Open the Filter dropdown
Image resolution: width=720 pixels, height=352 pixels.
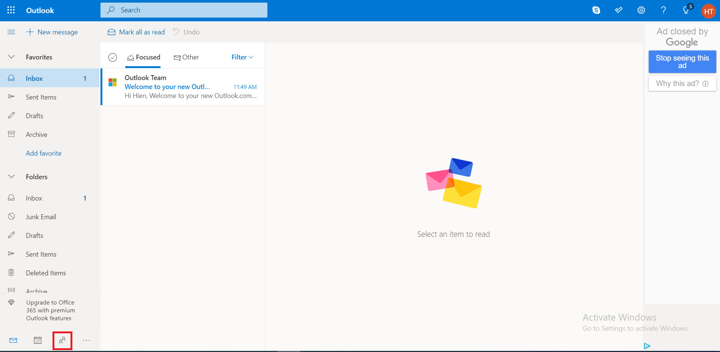(x=242, y=57)
